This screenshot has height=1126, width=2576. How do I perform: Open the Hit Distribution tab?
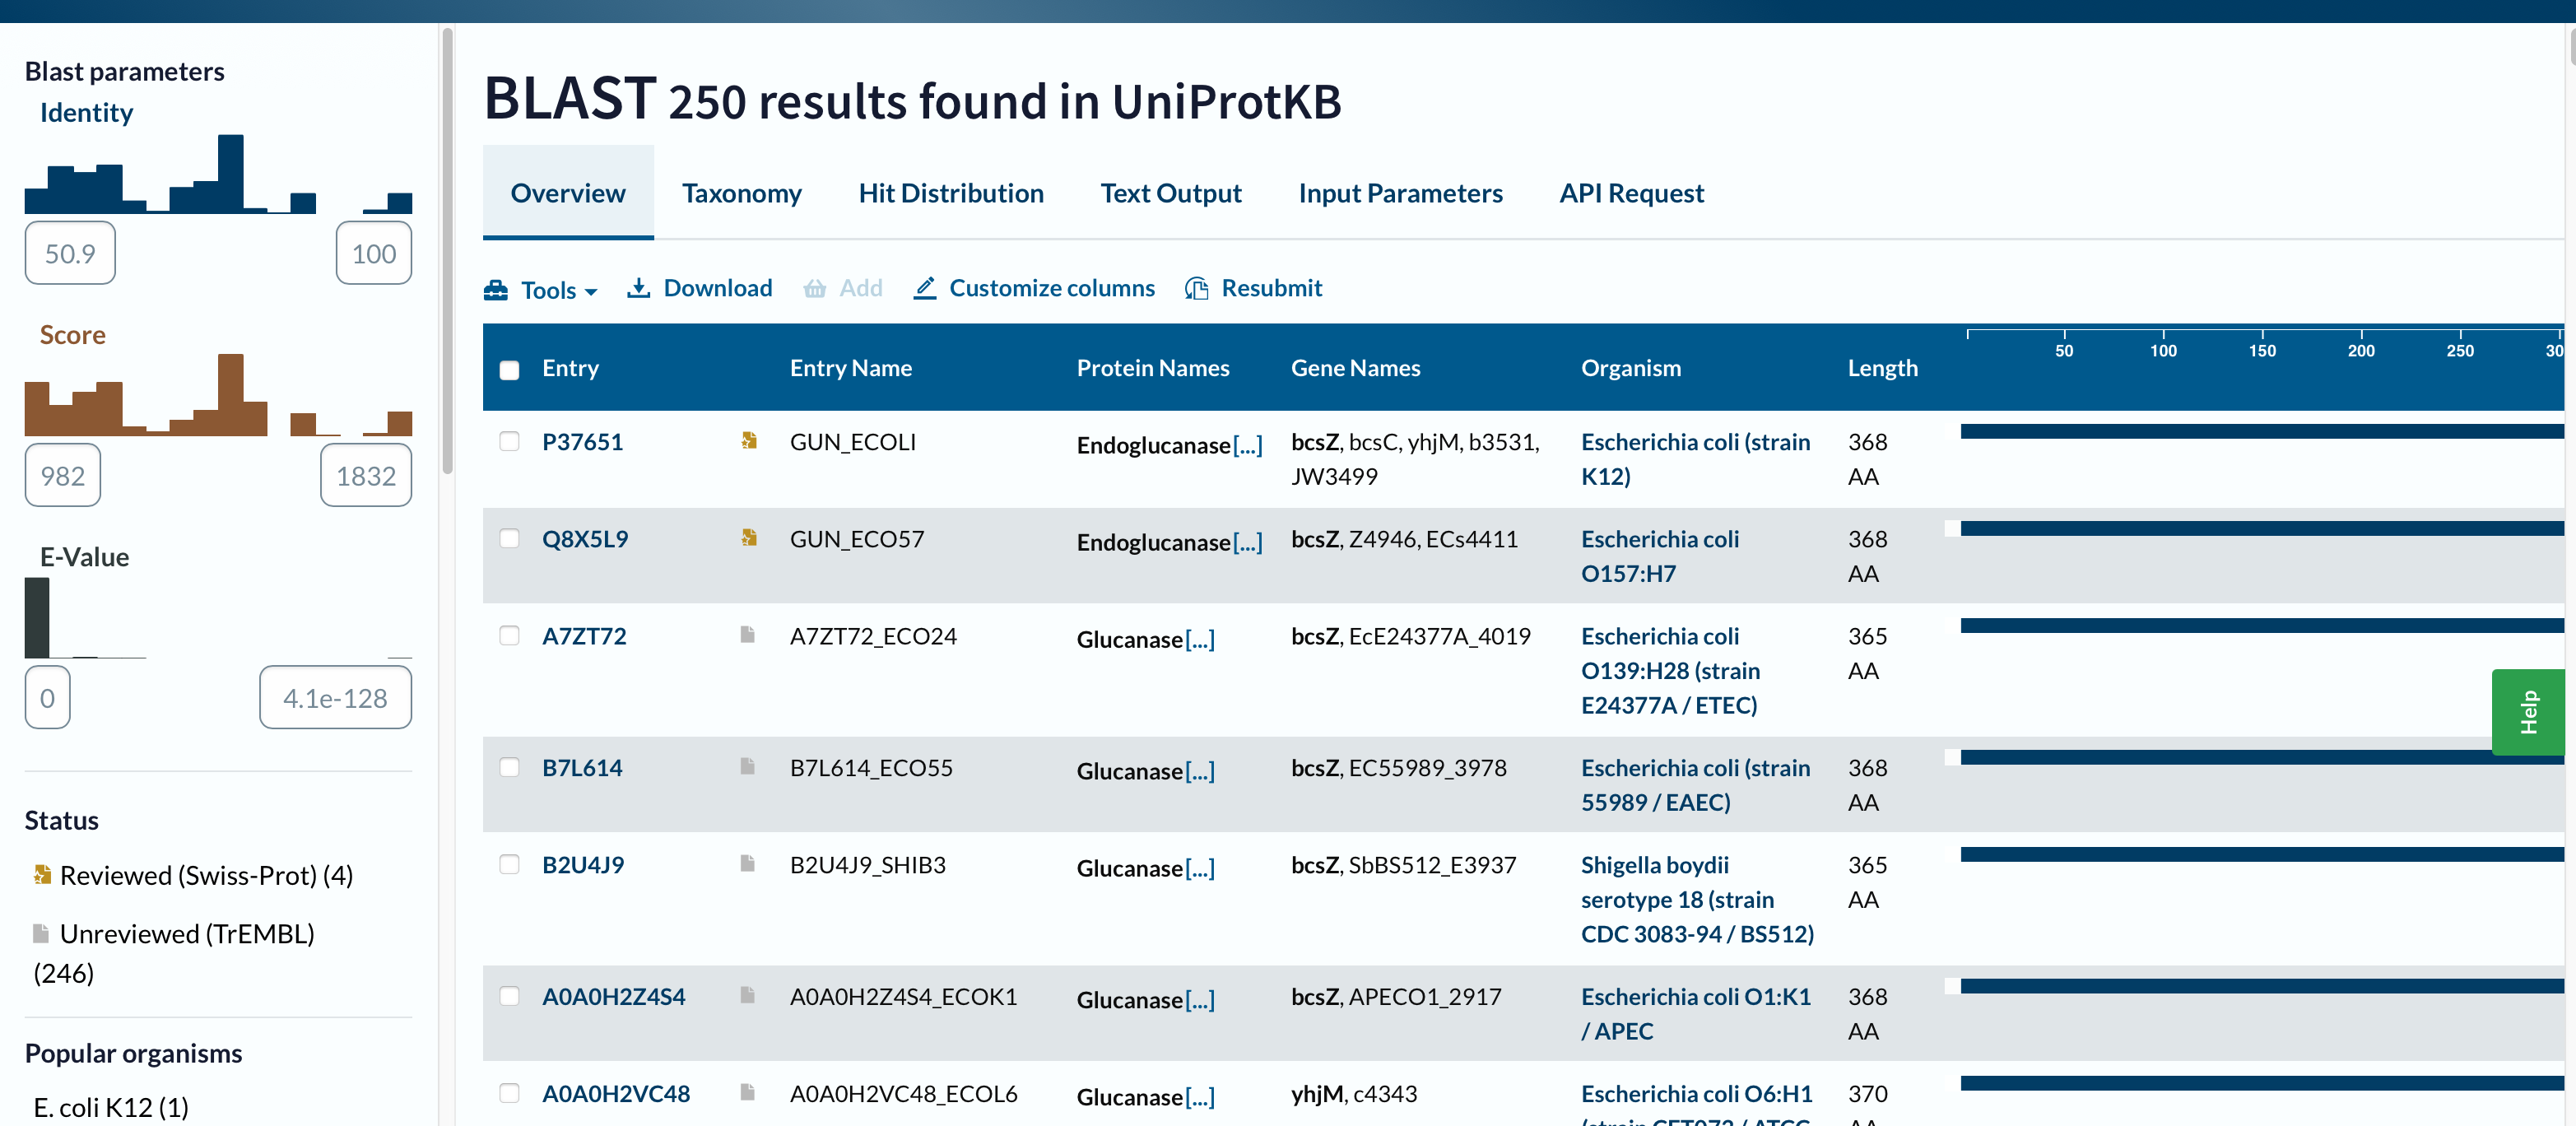click(951, 193)
